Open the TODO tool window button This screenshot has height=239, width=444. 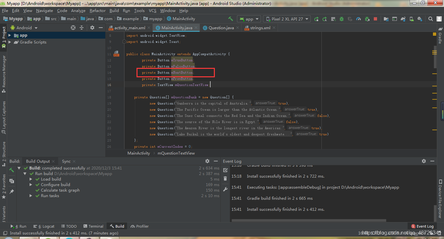tap(69, 226)
